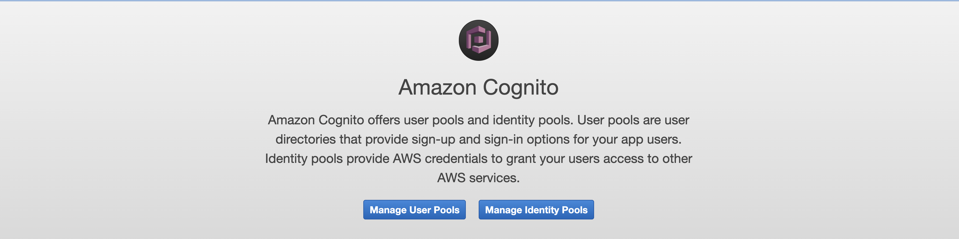
Task: Click the final "AWS services." text line
Action: 478,178
